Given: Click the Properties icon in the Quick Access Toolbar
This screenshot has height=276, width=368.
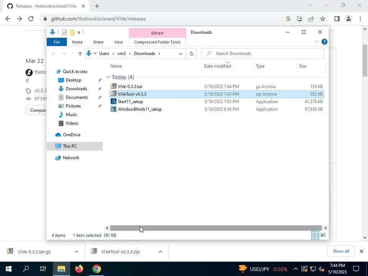Looking at the screenshot, I should pos(64,32).
